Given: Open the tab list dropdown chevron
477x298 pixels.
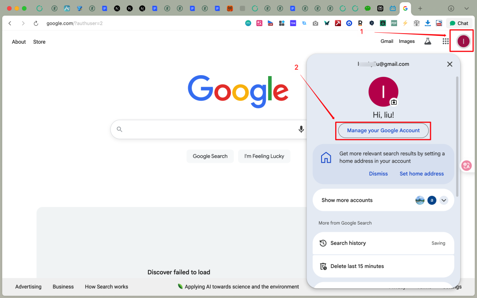Looking at the screenshot, I should click(x=466, y=8).
